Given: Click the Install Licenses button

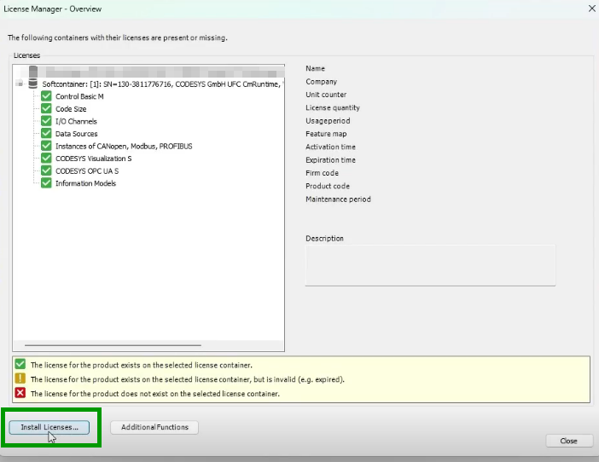Looking at the screenshot, I should pyautogui.click(x=49, y=427).
